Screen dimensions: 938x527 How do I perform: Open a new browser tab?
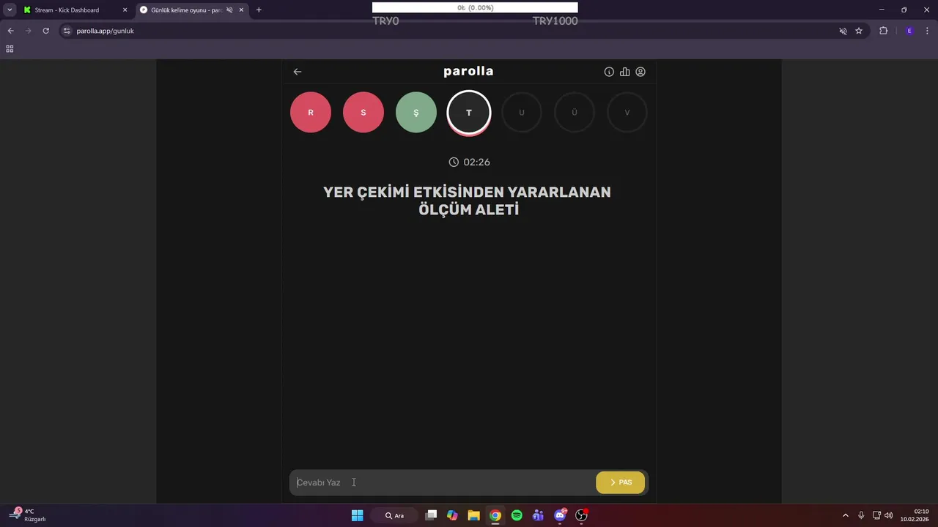(x=259, y=10)
